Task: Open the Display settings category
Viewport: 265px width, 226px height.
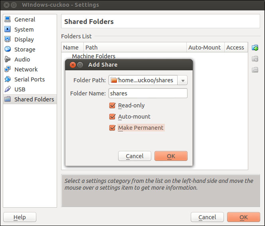Action: 30,40
